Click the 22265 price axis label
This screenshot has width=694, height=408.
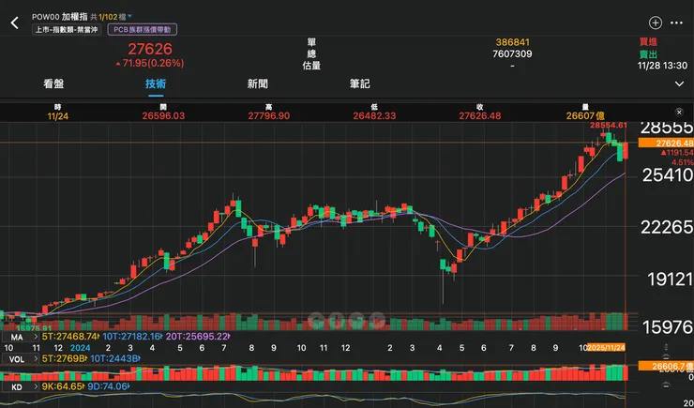(x=667, y=228)
